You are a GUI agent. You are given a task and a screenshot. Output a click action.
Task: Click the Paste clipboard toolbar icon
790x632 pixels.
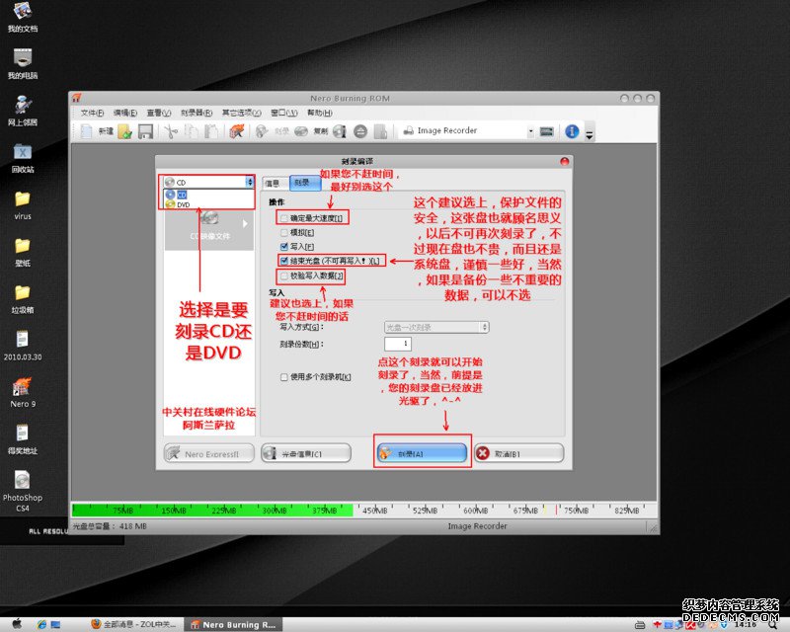tap(211, 131)
